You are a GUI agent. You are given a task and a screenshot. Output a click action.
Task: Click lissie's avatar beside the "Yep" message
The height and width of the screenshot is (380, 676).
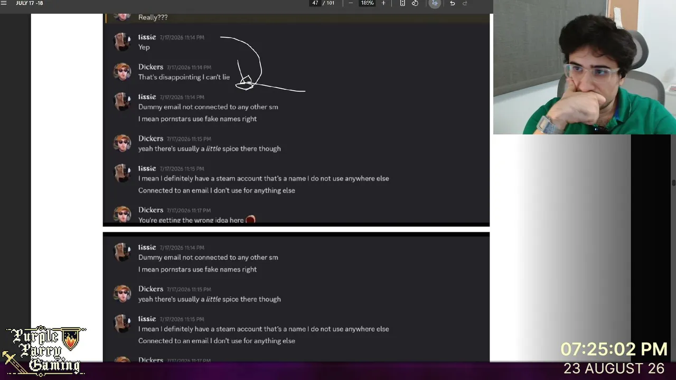tap(123, 42)
